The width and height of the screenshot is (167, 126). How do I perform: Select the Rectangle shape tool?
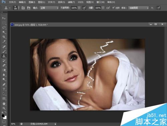click(4, 99)
